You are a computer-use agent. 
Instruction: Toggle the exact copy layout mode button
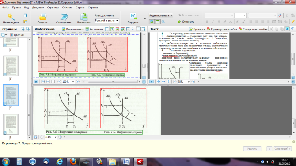(152, 22)
